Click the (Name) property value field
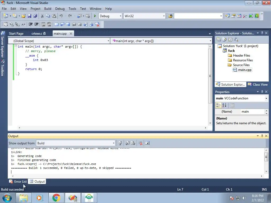This screenshot has height=203, width=271. point(253,112)
